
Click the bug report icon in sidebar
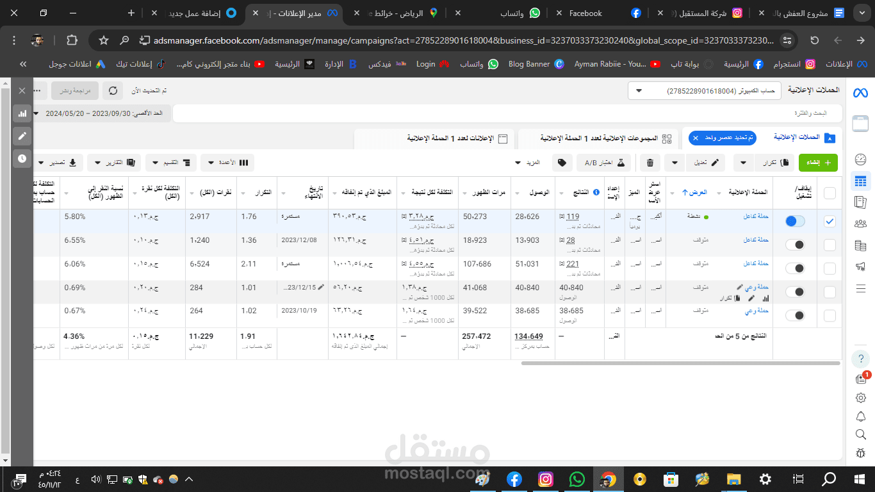(x=860, y=452)
